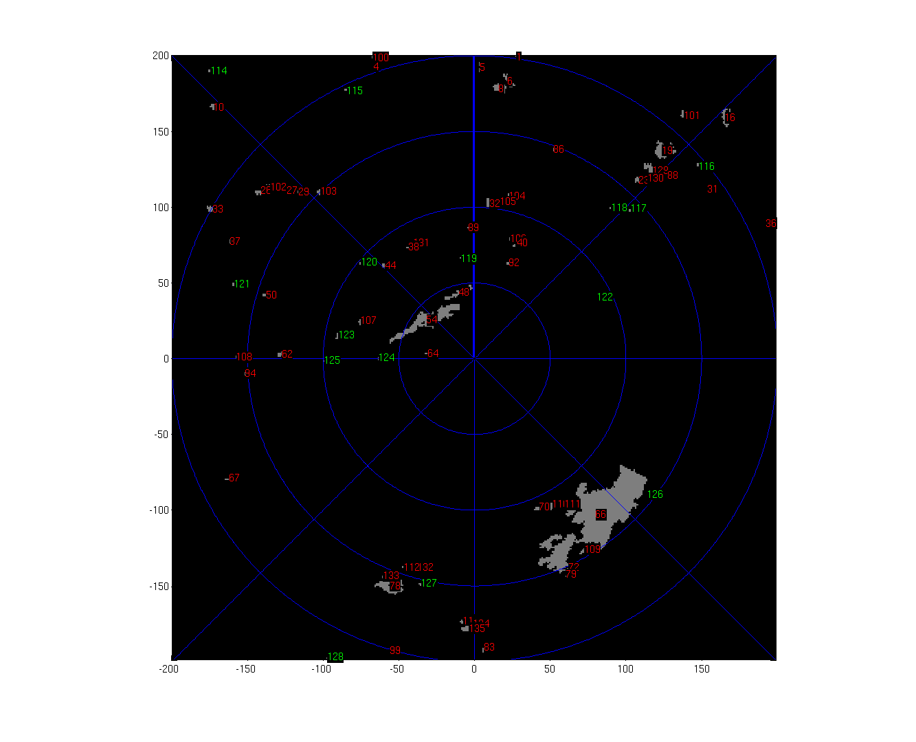Image resolution: width=916 pixels, height=742 pixels.
Task: Select the red track label 107
Action: coord(368,320)
